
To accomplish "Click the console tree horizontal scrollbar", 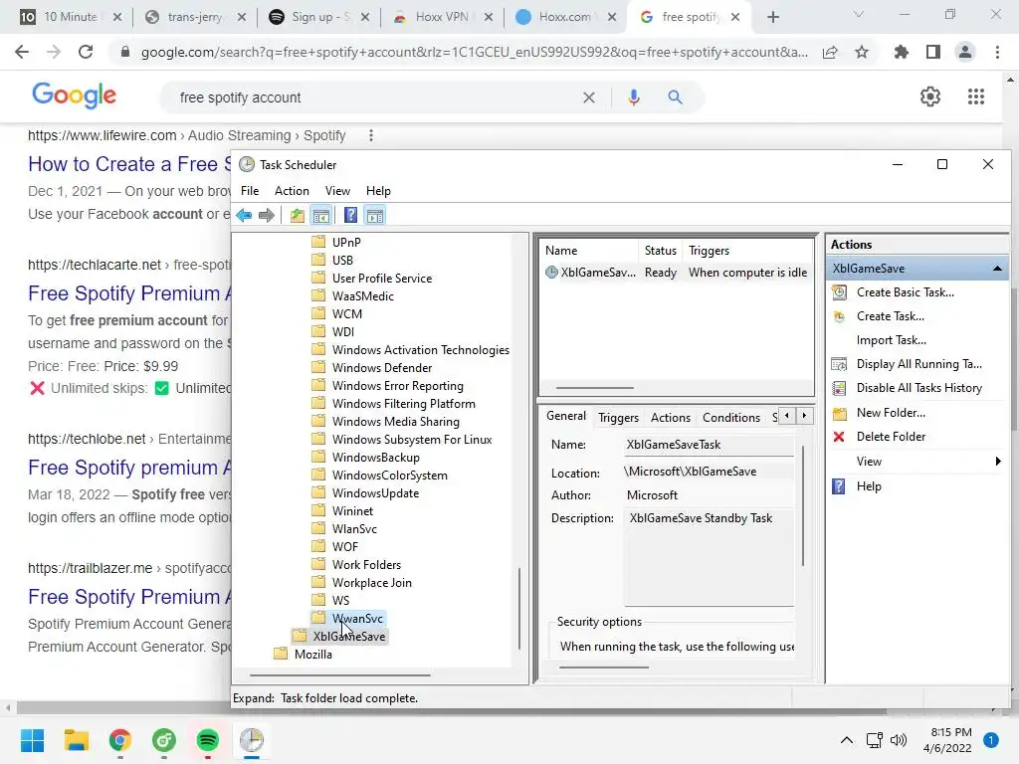I will (x=340, y=675).
